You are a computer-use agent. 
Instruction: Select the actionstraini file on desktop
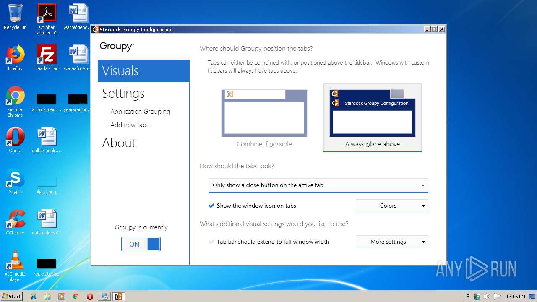click(x=47, y=103)
